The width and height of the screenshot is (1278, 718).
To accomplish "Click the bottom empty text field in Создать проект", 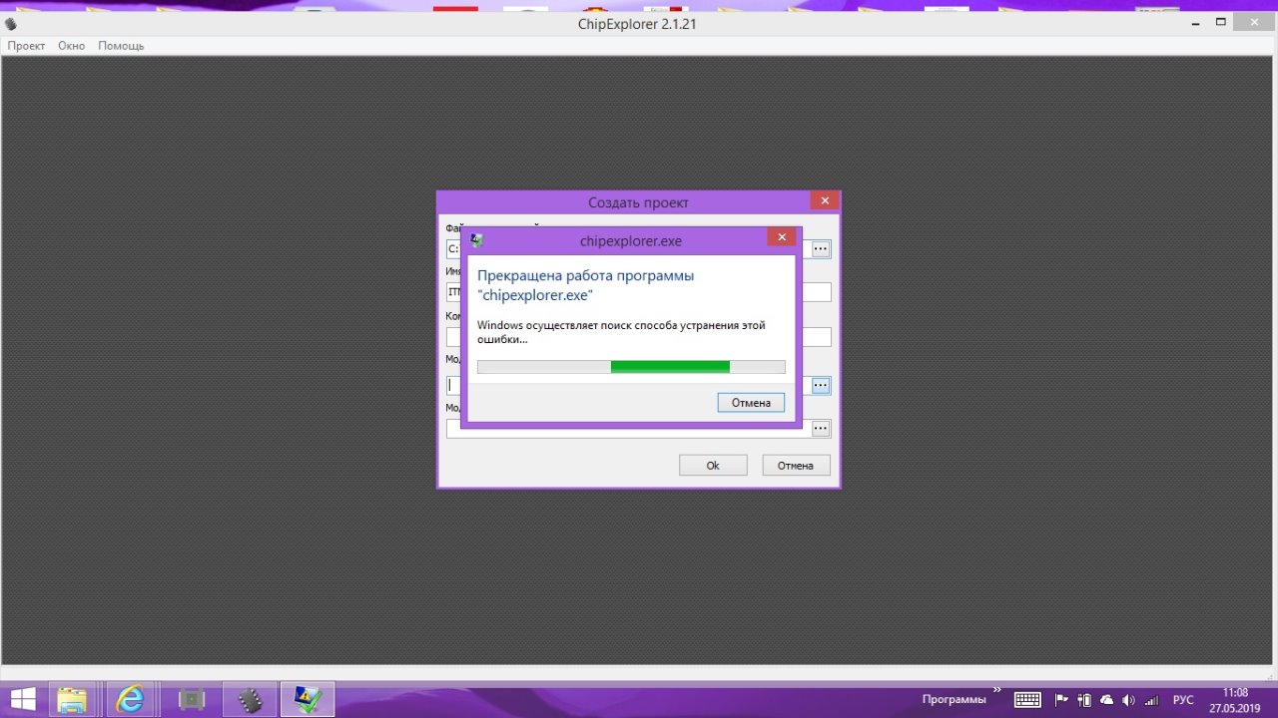I will tap(627, 429).
